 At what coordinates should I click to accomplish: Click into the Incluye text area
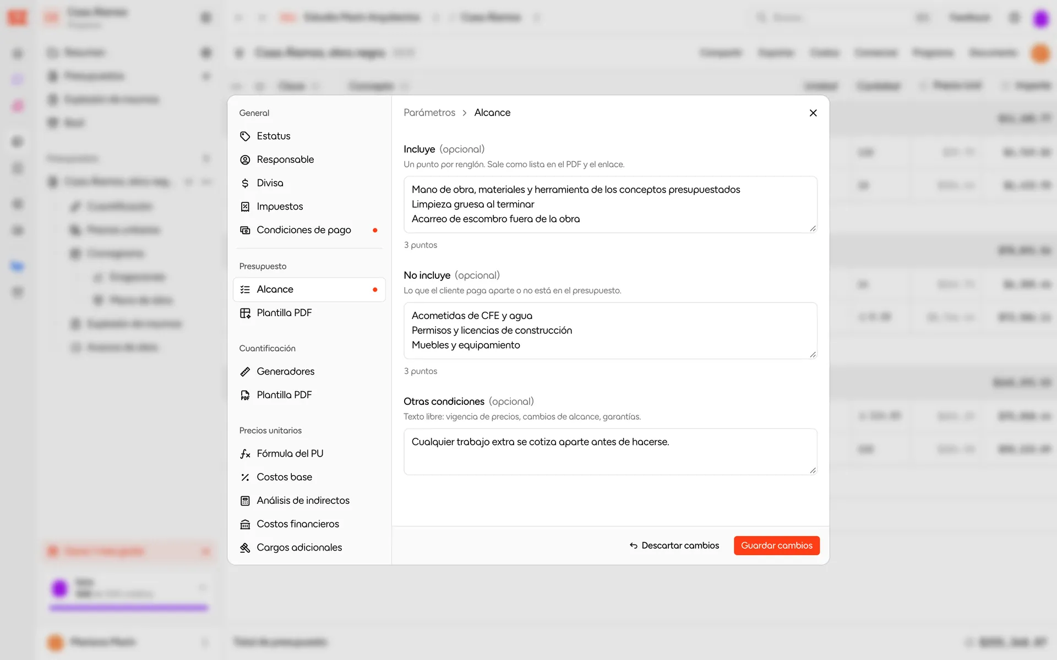(610, 205)
